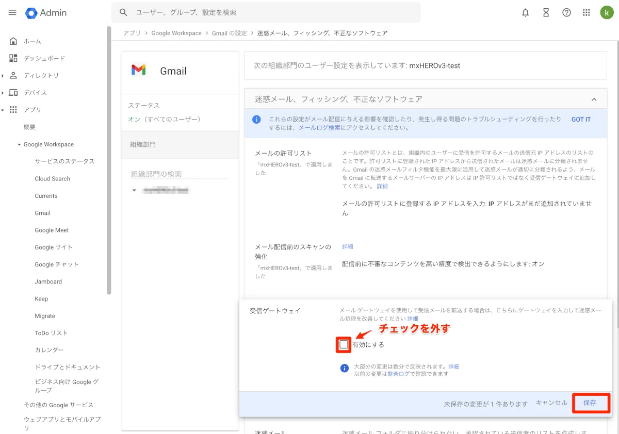The width and height of the screenshot is (619, 434).
Task: Open Google チャット in sidebar
Action: [x=57, y=264]
